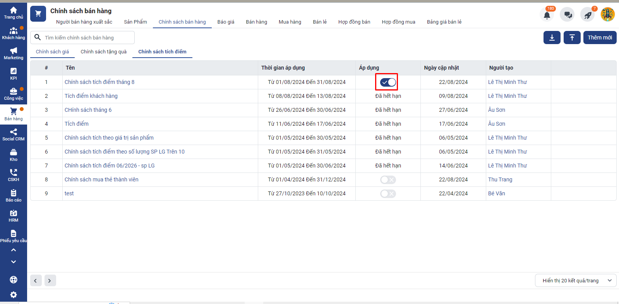Focus the Tìm kiếm chính sách bán hàng field
Image resolution: width=619 pixels, height=304 pixels.
(87, 38)
